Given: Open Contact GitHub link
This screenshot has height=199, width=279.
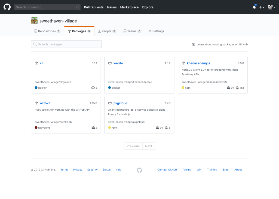Looking at the screenshot, I should (167, 170).
